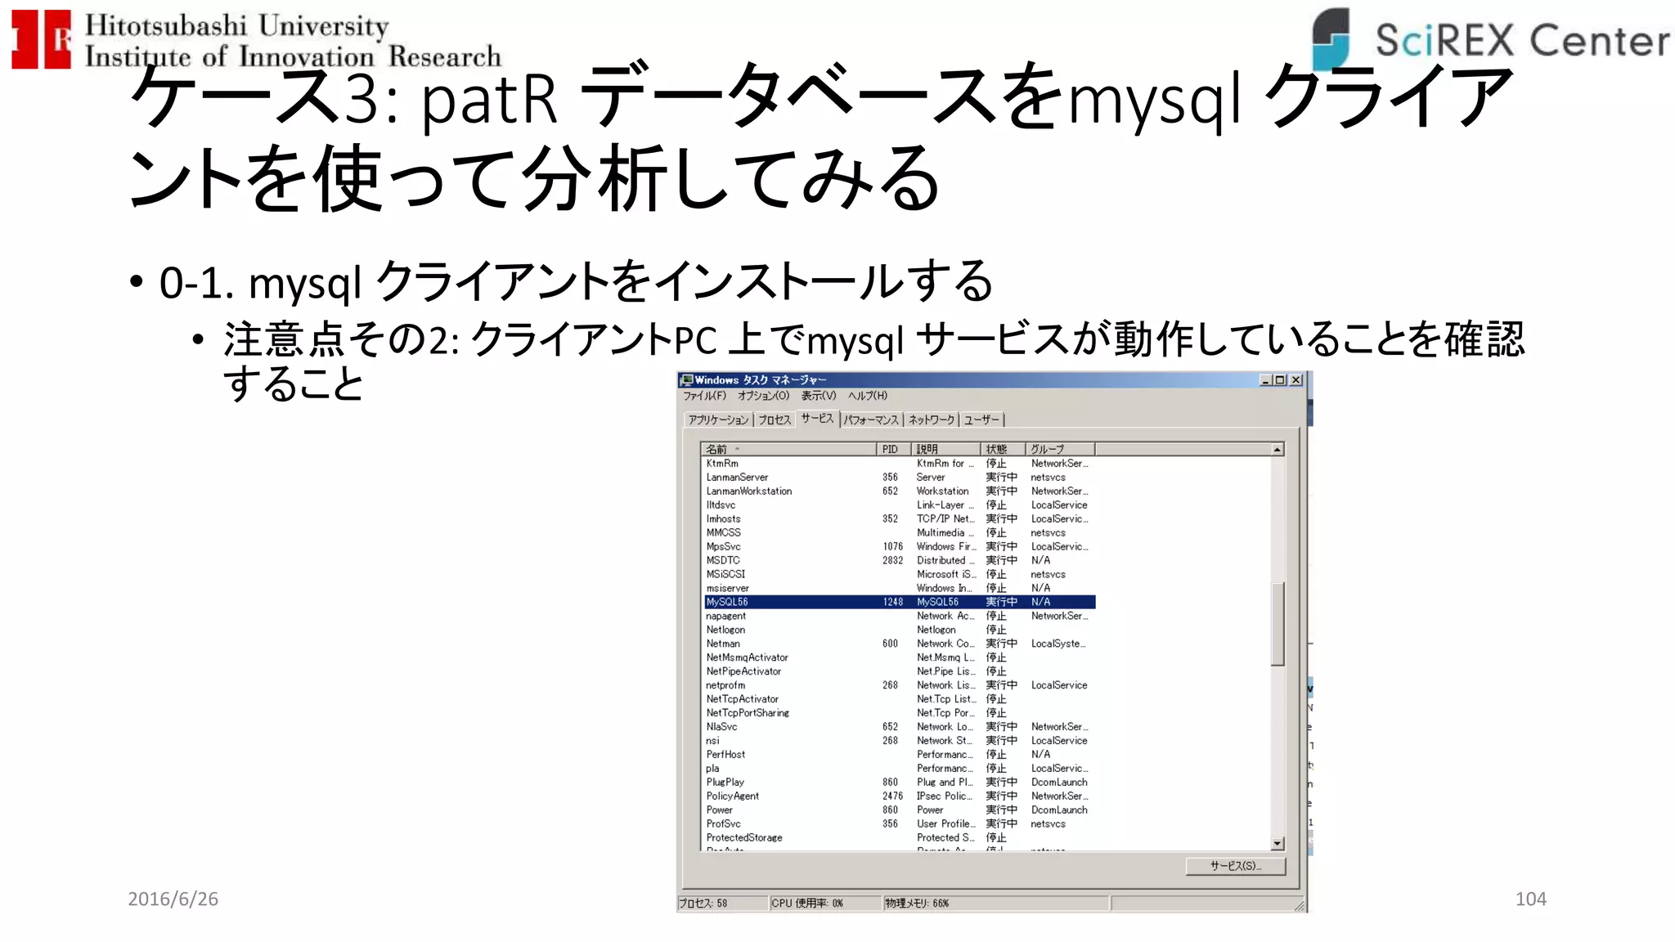Select the lmhosts service row
The width and height of the screenshot is (1675, 942).
900,519
